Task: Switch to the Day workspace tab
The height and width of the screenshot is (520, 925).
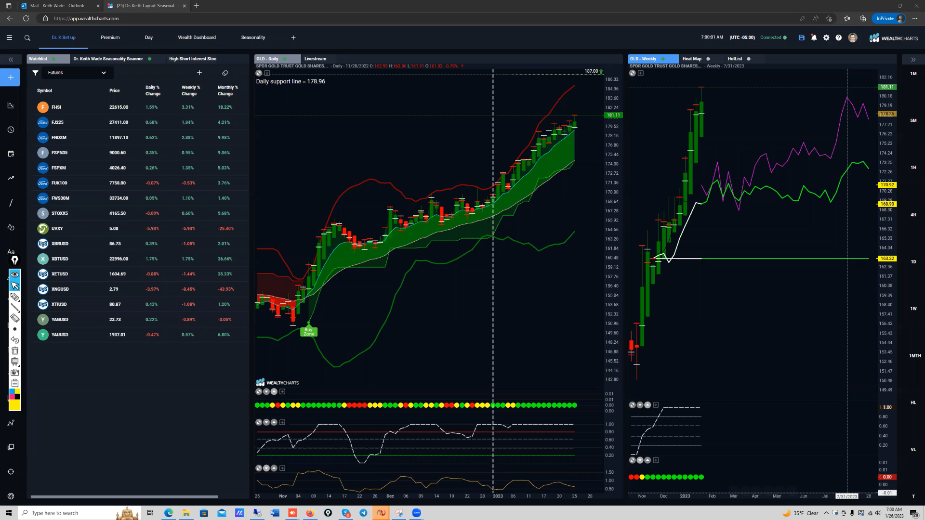Action: coord(149,38)
